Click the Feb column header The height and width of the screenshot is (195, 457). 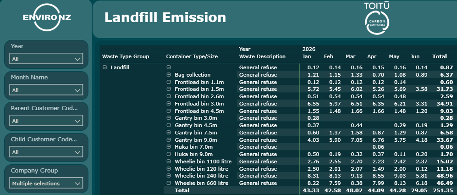(x=329, y=56)
